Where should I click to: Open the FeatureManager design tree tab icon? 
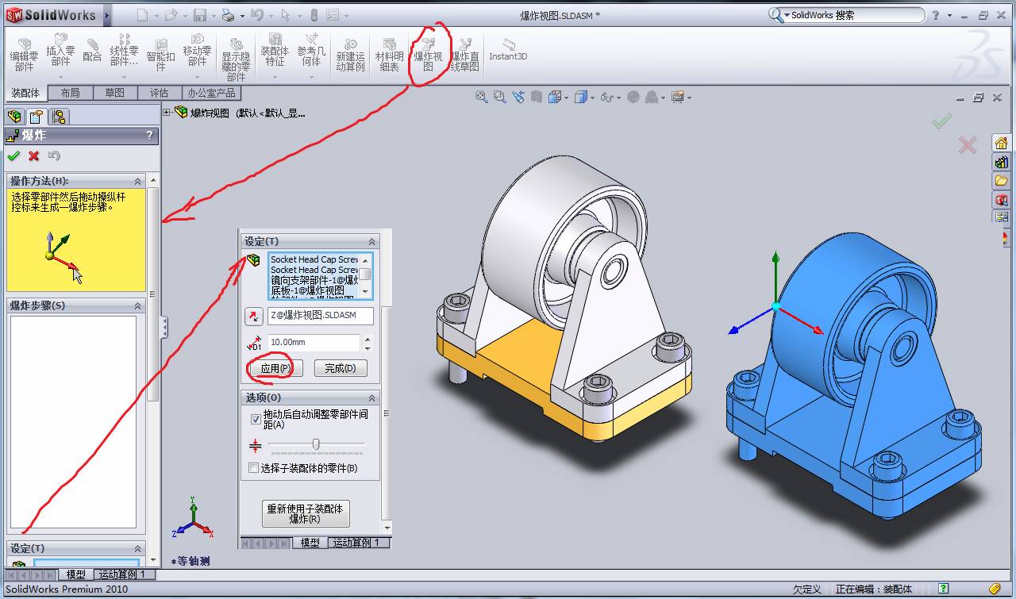click(14, 117)
